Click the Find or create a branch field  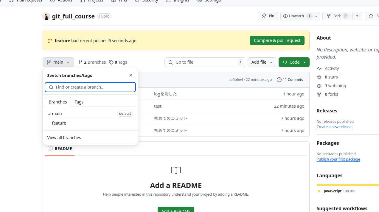click(90, 87)
